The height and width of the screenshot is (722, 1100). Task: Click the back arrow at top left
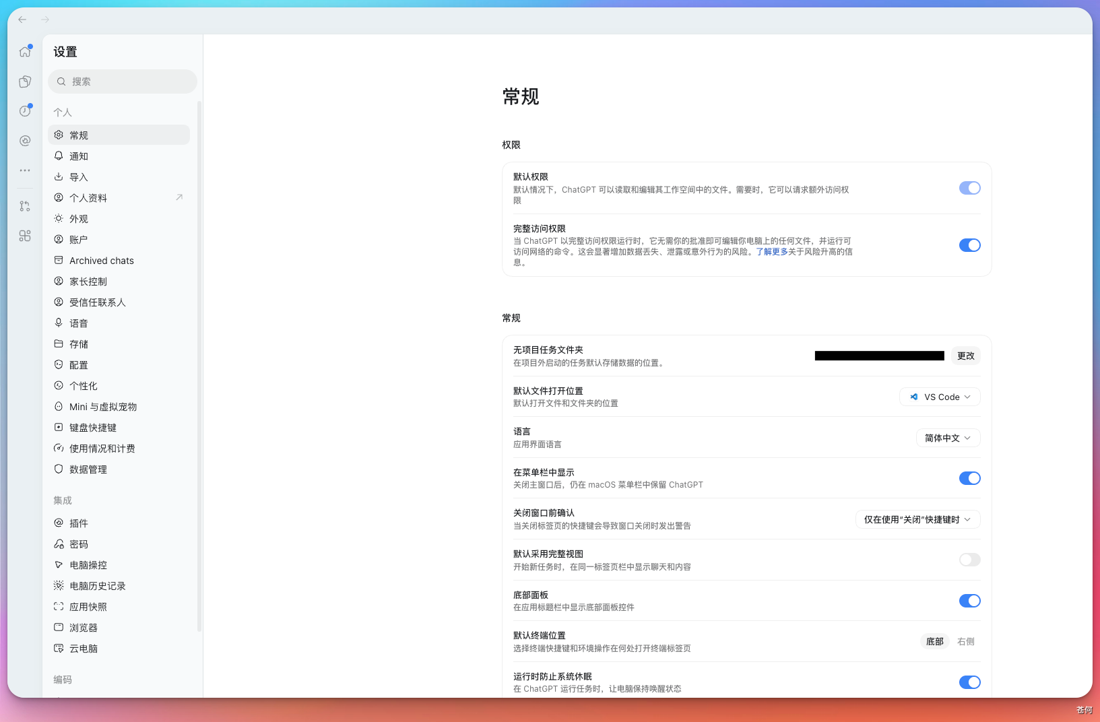click(22, 20)
